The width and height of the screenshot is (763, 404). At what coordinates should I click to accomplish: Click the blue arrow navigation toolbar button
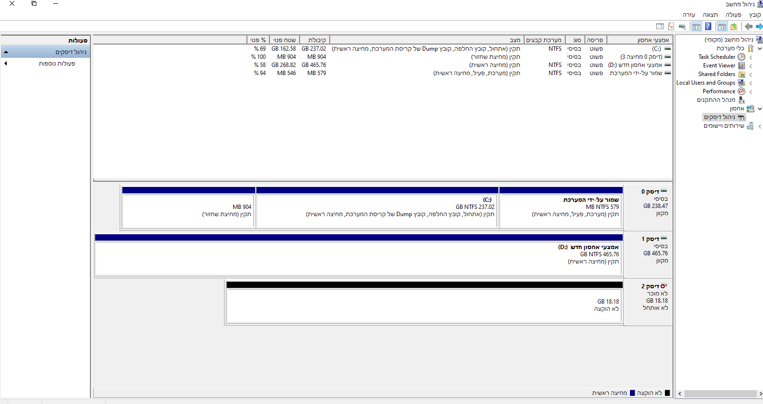click(759, 27)
